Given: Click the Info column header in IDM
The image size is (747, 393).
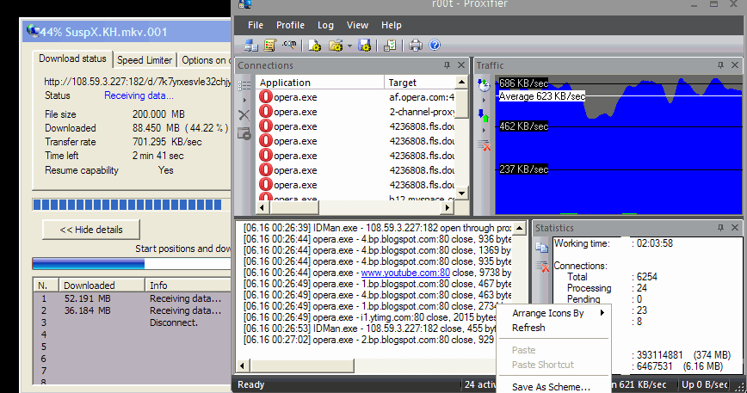Looking at the screenshot, I should 188,286.
